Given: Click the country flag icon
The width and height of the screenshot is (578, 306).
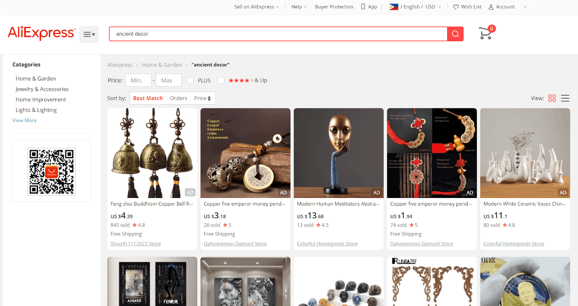Looking at the screenshot, I should coord(393,7).
